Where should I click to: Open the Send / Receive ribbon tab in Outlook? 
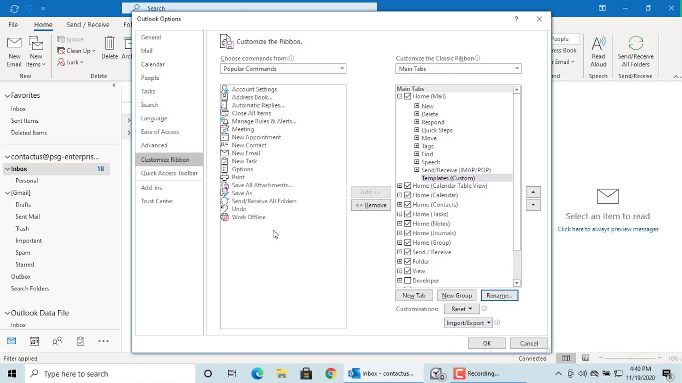pyautogui.click(x=88, y=24)
